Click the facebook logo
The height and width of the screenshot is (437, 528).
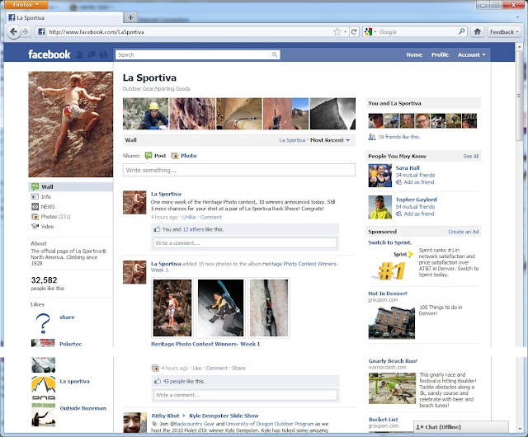49,54
